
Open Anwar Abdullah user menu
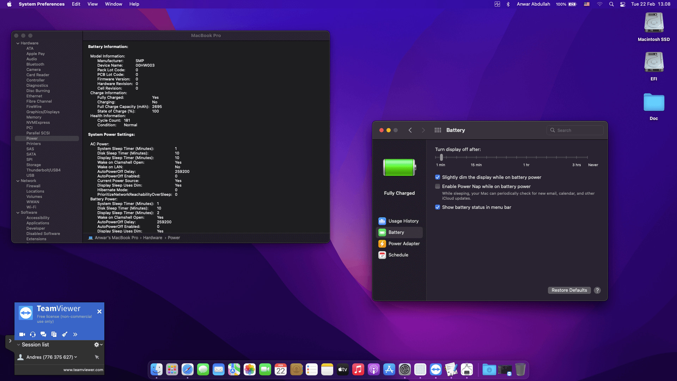tap(533, 4)
